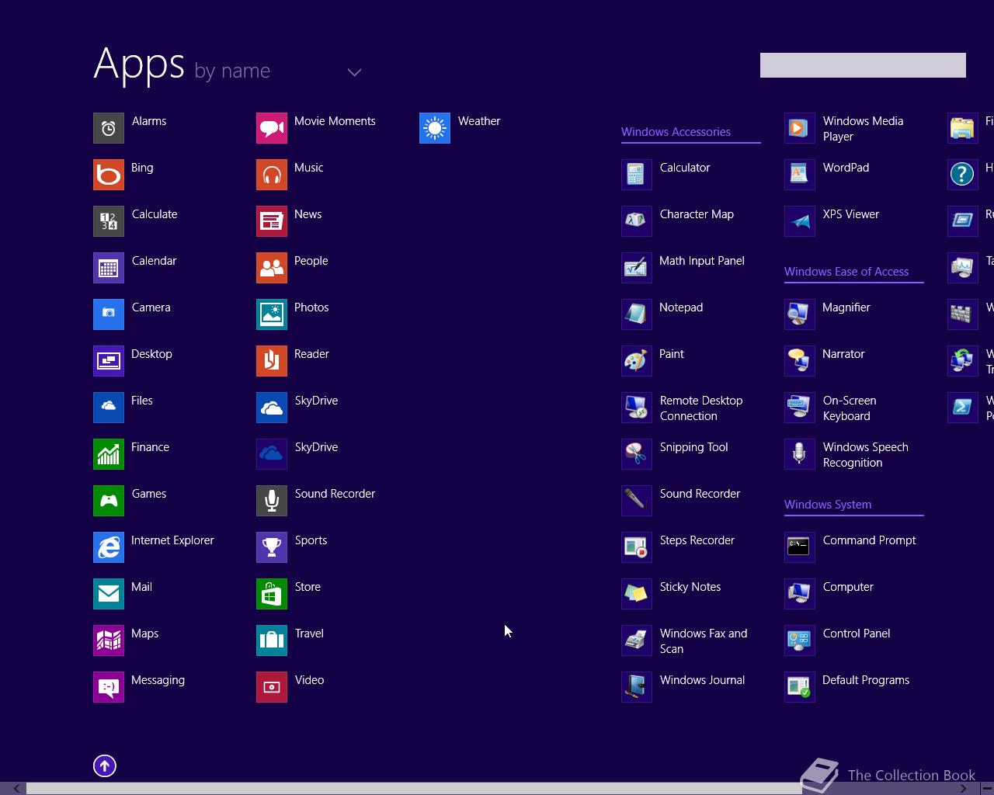994x795 pixels.
Task: Select the XPS Viewer label
Action: (851, 214)
